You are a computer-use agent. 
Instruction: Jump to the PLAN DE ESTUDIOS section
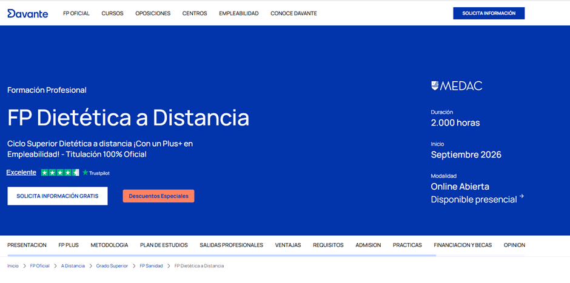[164, 245]
